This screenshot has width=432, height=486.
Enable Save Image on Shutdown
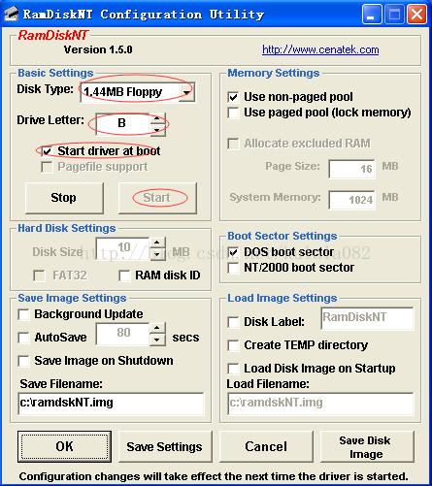click(x=23, y=361)
